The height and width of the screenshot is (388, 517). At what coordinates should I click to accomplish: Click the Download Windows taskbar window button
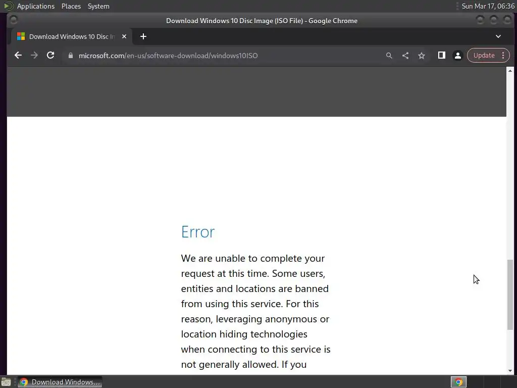click(x=60, y=382)
